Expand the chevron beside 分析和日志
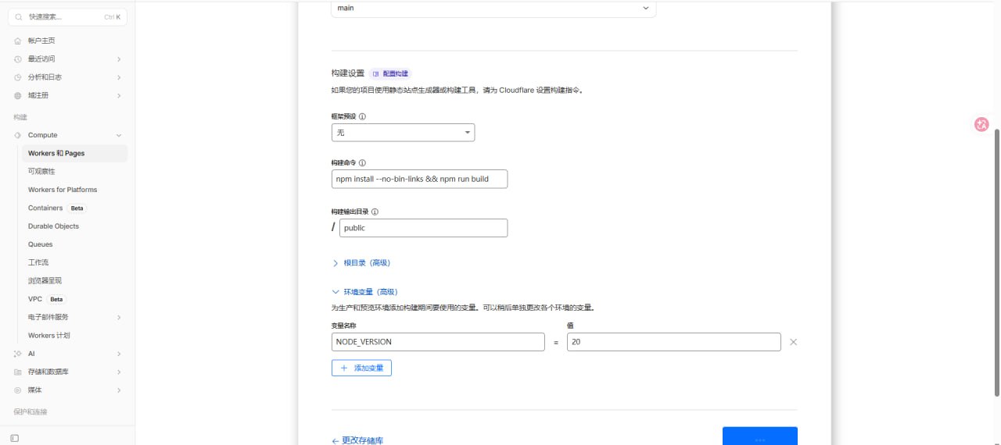1001x445 pixels. point(119,77)
